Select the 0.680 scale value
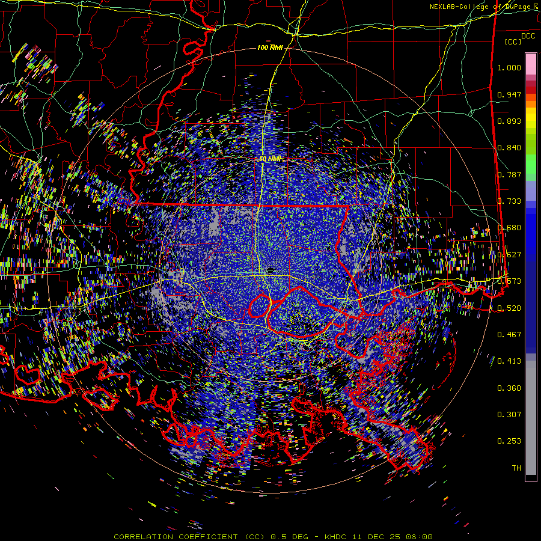541x541 pixels. pos(509,228)
